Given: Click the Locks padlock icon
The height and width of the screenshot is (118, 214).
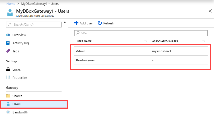Looking at the screenshot, I should [8, 69].
